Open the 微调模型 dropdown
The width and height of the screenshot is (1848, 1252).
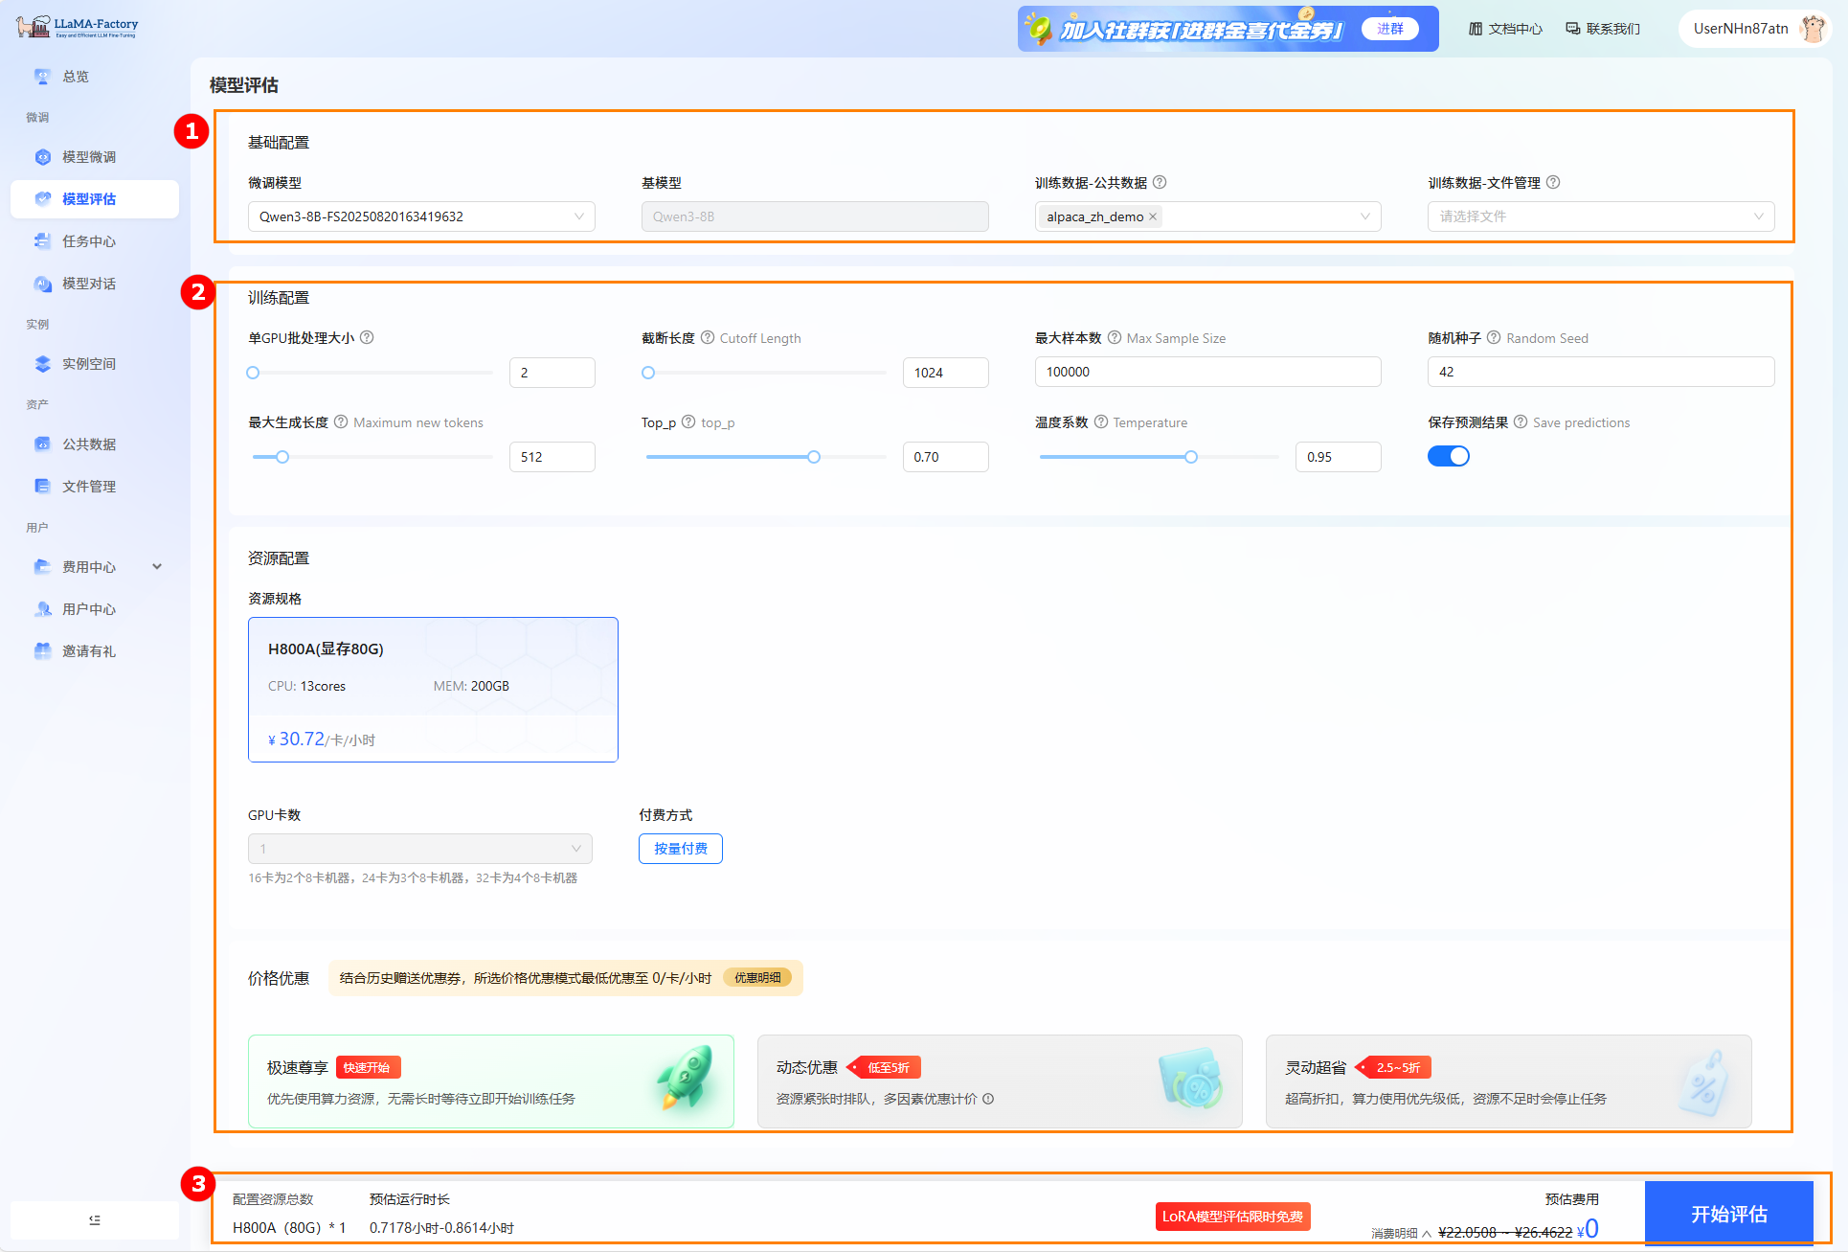[x=421, y=217]
